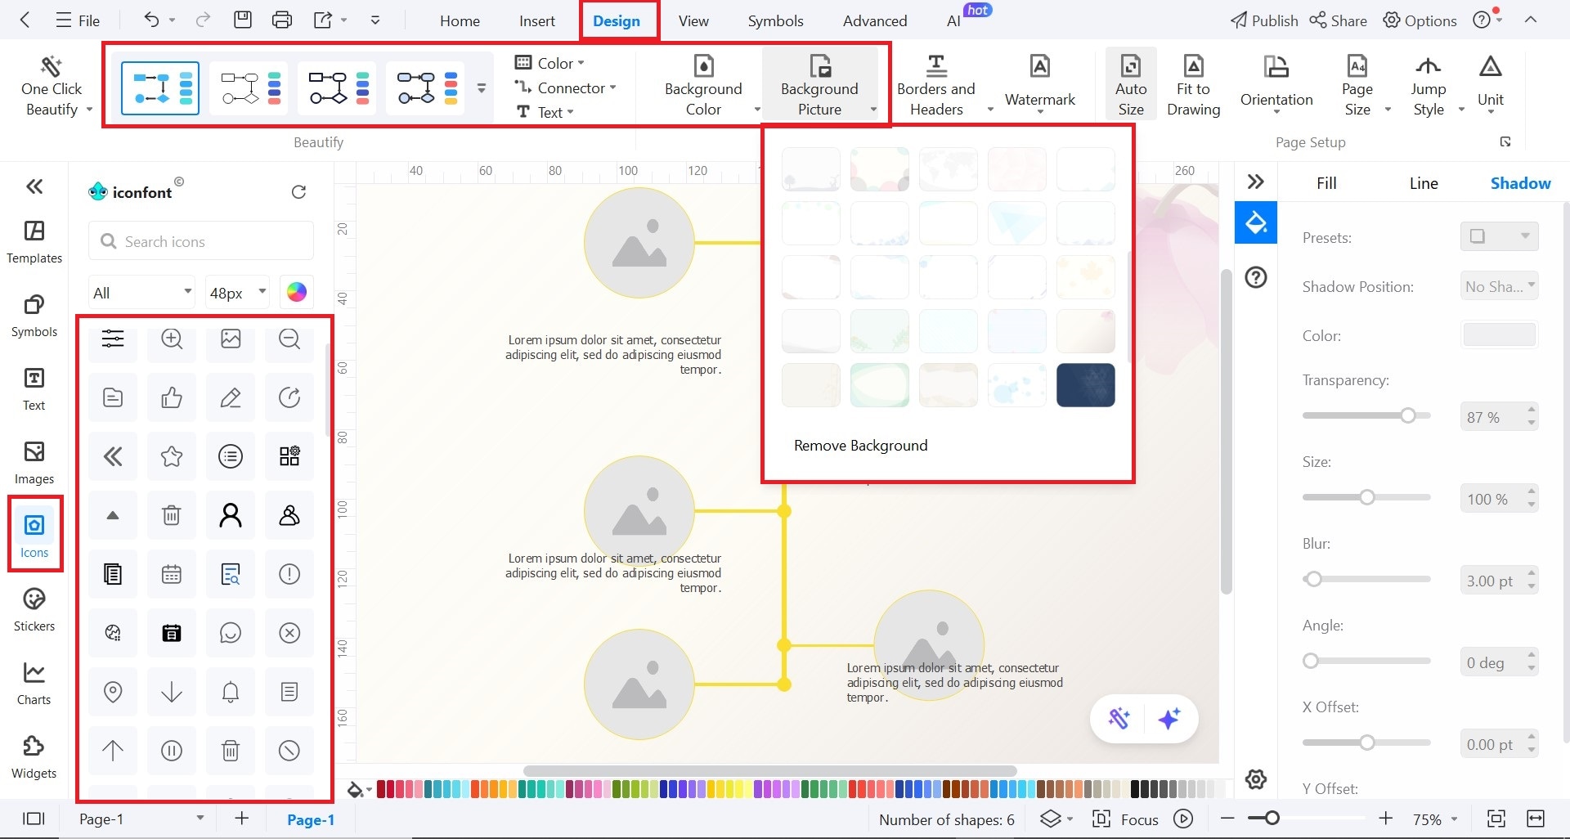The height and width of the screenshot is (839, 1570).
Task: Open the Line tab in right panel
Action: point(1424,183)
